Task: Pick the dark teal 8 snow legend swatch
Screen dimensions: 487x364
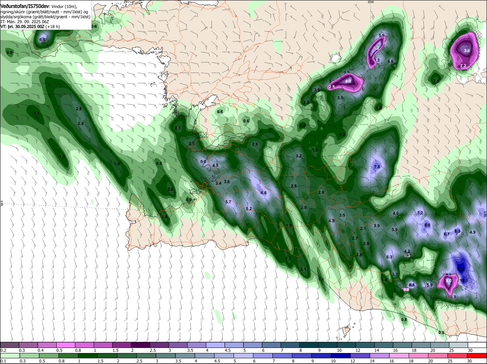Action: (x=309, y=345)
